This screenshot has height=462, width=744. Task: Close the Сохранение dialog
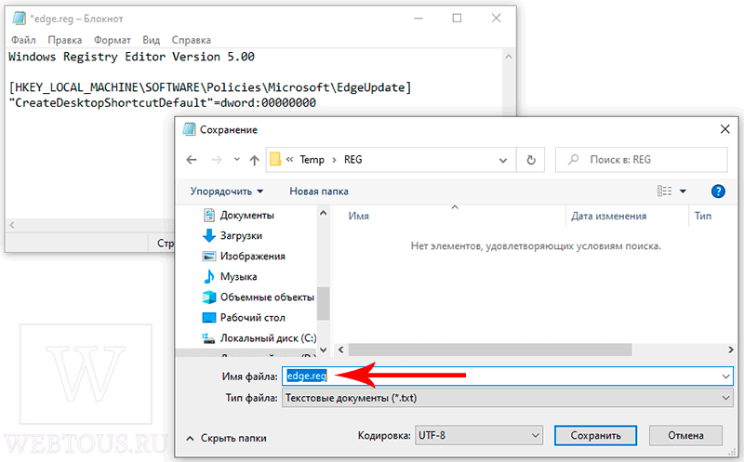click(725, 129)
